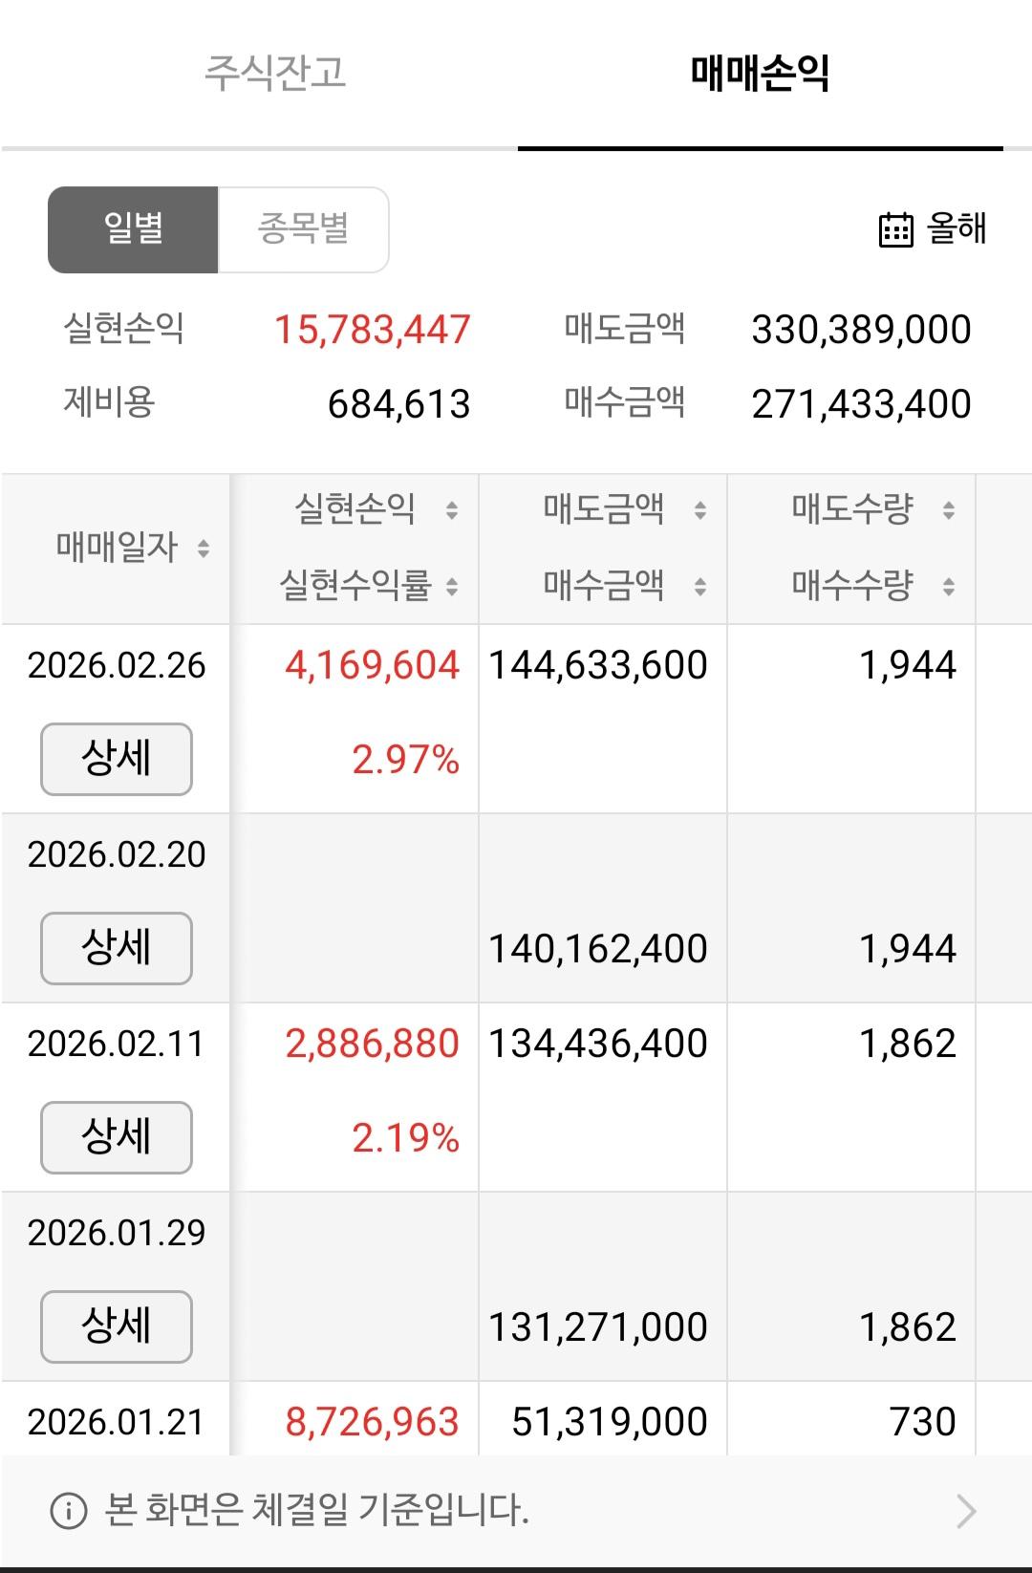Viewport: 1032px width, 1573px height.
Task: Switch to 일별 view toggle
Action: click(x=133, y=230)
